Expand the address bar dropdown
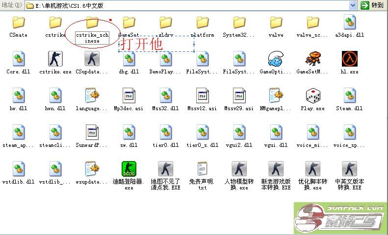The image size is (388, 235). (353, 5)
